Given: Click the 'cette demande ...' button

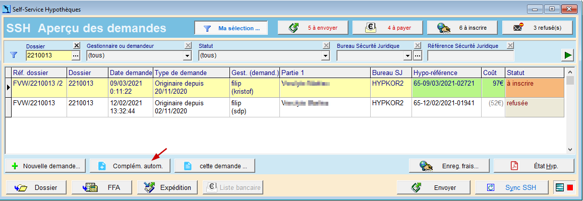Looking at the screenshot, I should click(215, 166).
